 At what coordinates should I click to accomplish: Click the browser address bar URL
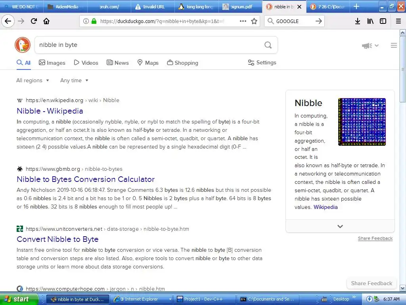[x=162, y=21]
